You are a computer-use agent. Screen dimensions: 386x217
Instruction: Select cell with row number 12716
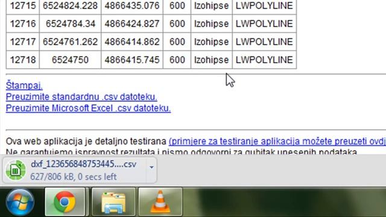click(23, 24)
